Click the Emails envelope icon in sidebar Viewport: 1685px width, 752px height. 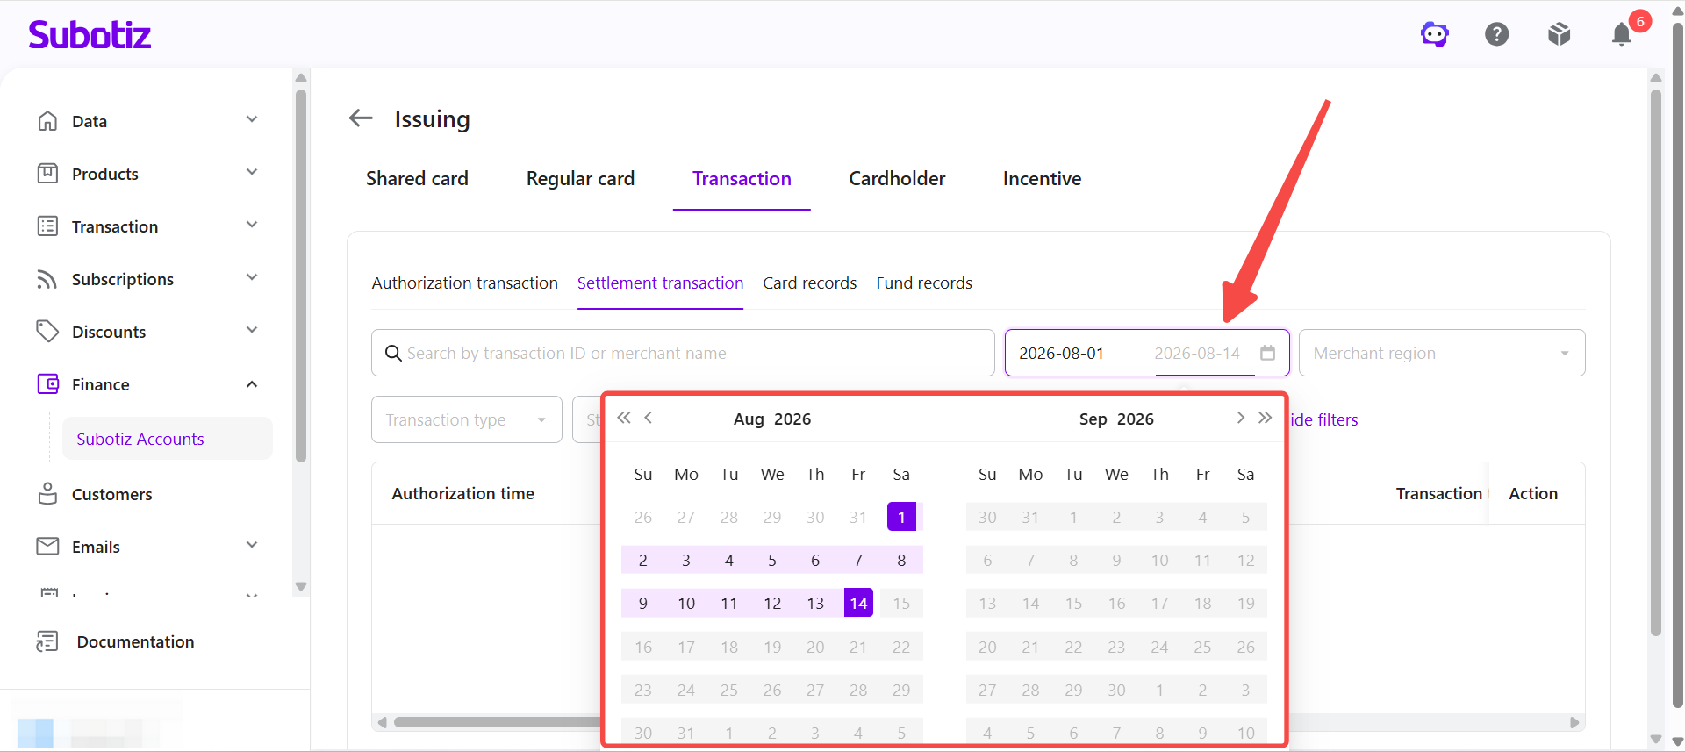[x=47, y=547]
